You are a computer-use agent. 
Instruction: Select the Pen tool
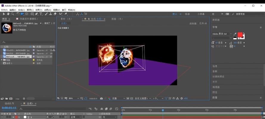36,14
